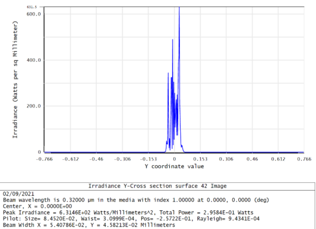Viewport: 316px width, 229px height.
Task: Click the Rayleigh= 9.4341E-04 value
Action: (x=228, y=219)
